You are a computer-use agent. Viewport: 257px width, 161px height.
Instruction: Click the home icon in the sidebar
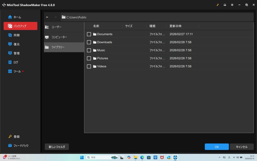[10, 17]
